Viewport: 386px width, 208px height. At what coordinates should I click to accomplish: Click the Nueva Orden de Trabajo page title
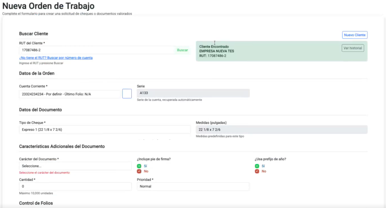[49, 6]
